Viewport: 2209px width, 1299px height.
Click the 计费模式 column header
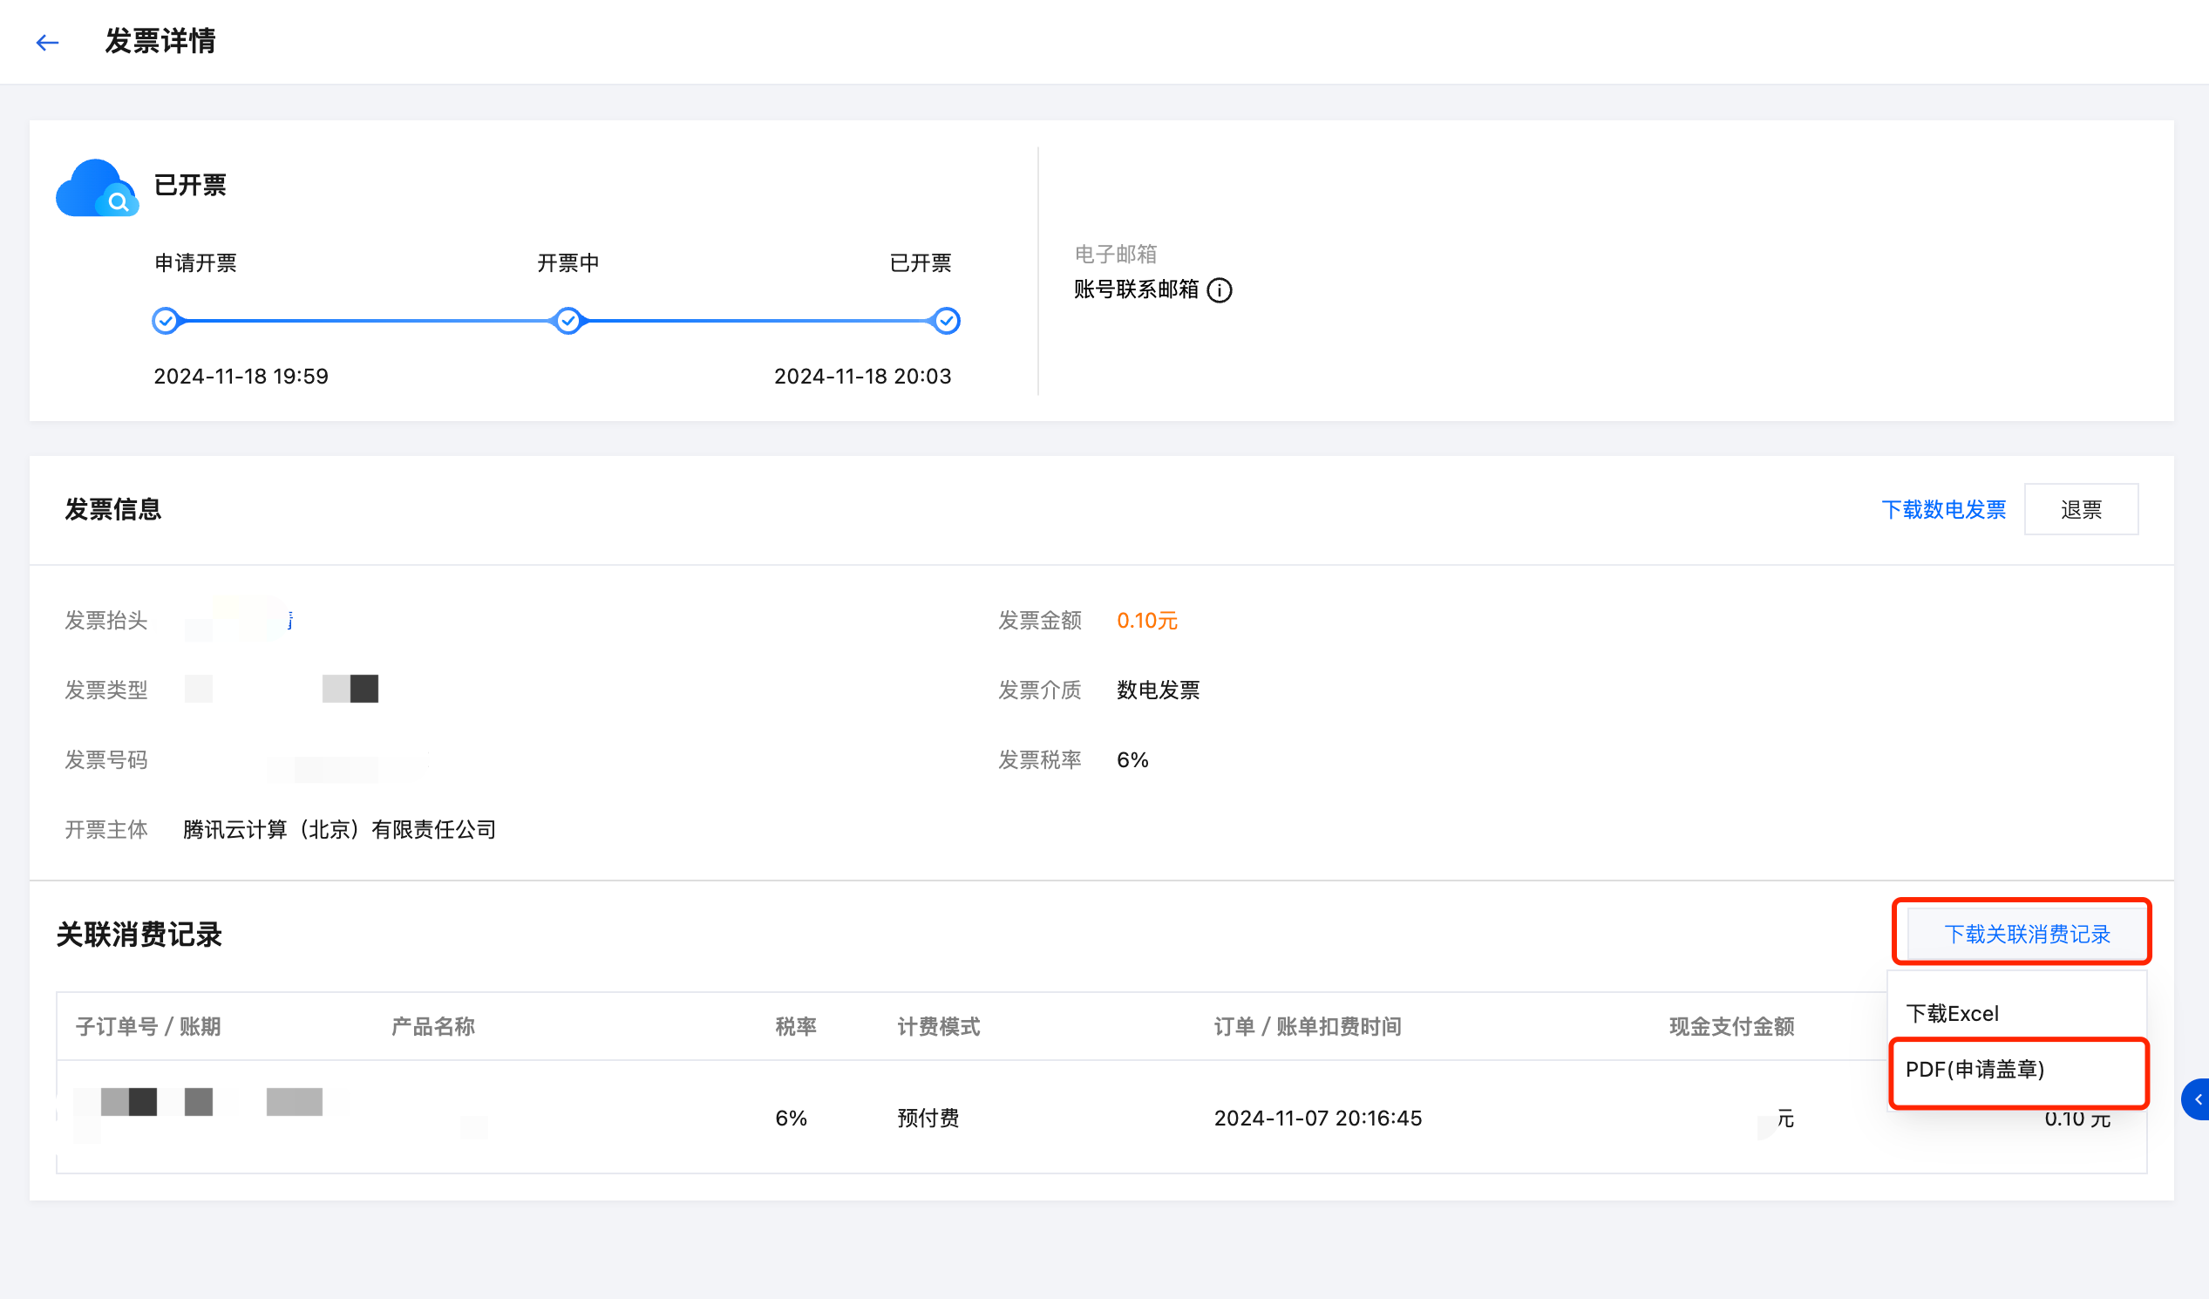[938, 1026]
